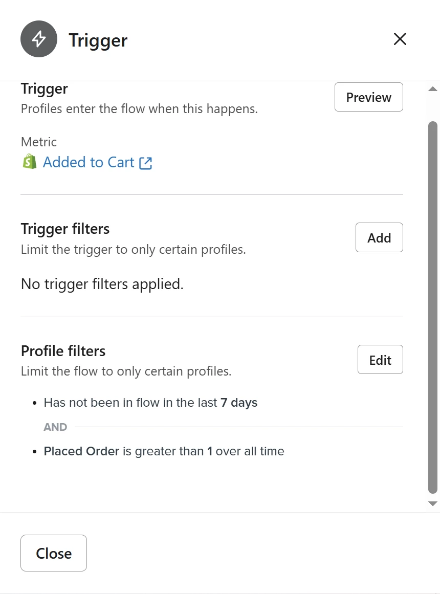Click the 'No trigger filters applied' text
The height and width of the screenshot is (594, 440).
102,284
